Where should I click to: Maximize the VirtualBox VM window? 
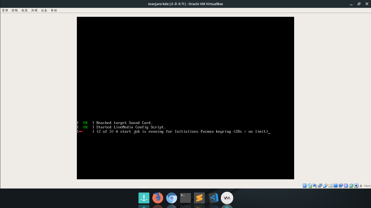point(359,4)
